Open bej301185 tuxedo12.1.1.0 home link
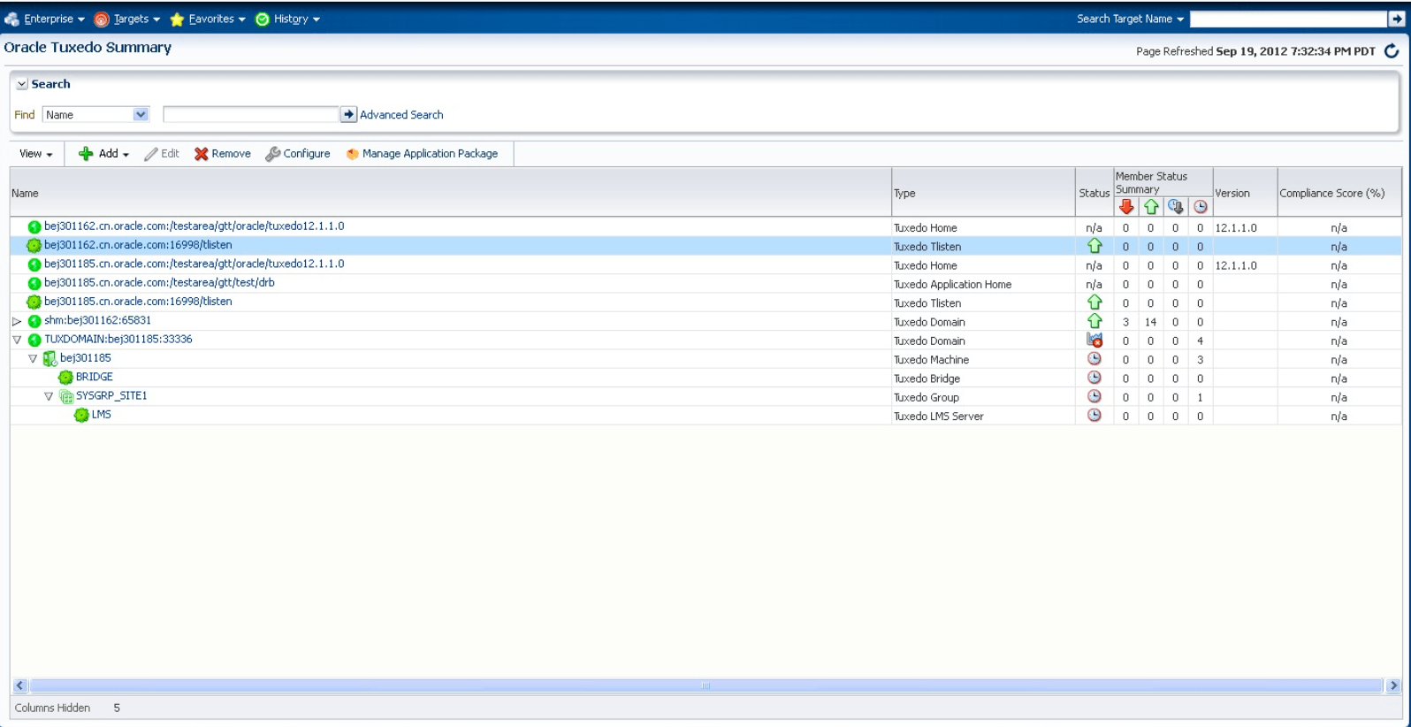The image size is (1411, 727). [x=194, y=264]
